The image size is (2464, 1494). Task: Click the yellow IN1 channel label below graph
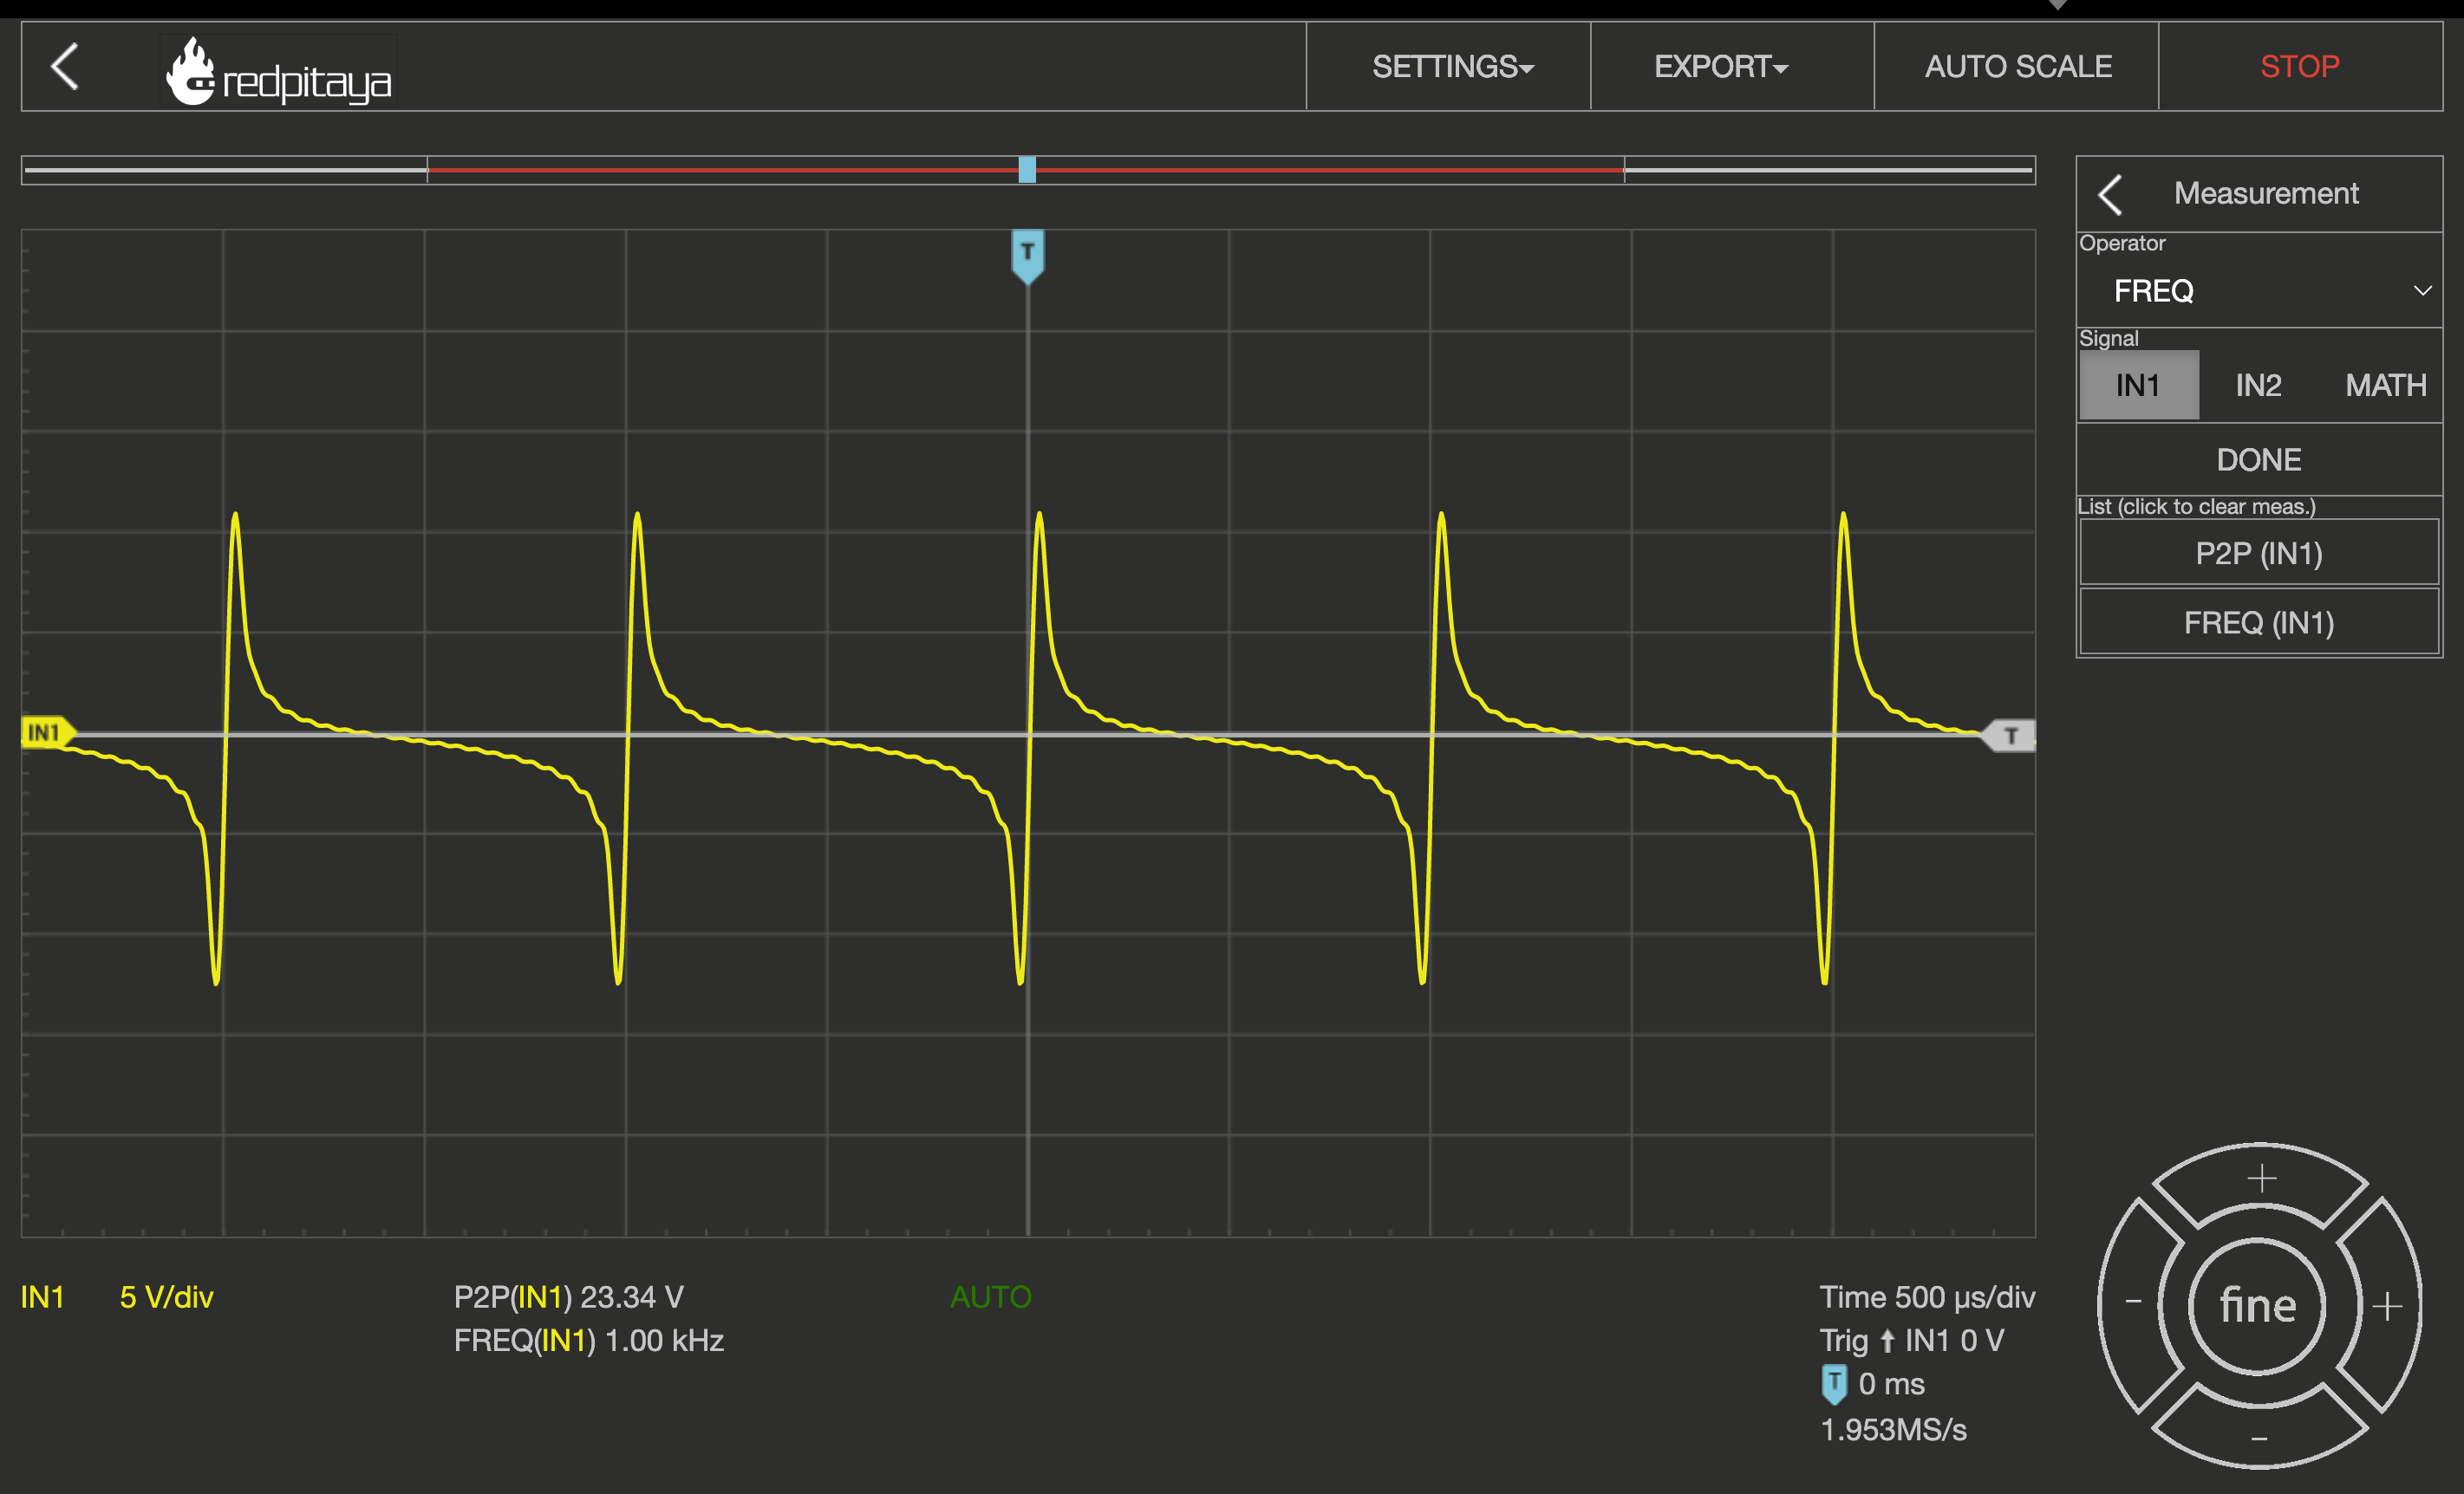(42, 1297)
